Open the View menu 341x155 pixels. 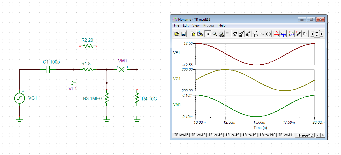(196, 25)
